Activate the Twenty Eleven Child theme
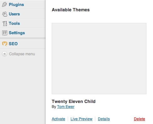The image size is (153, 124). point(58,119)
